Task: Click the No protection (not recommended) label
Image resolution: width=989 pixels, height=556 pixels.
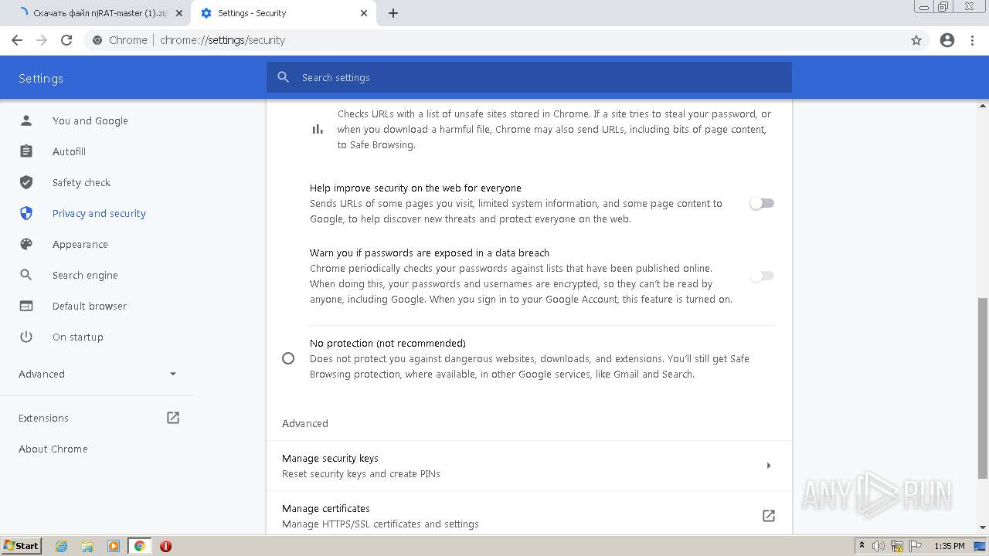Action: coord(387,343)
